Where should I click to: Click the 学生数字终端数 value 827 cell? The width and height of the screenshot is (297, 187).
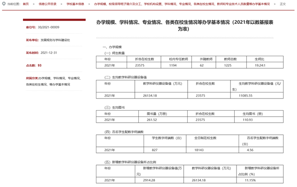[x=155, y=150]
